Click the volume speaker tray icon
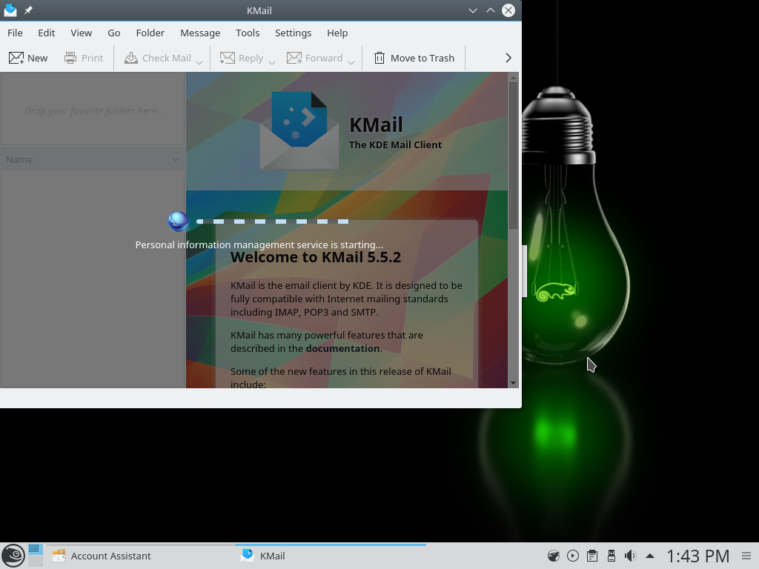Image resolution: width=759 pixels, height=569 pixels. (x=630, y=556)
